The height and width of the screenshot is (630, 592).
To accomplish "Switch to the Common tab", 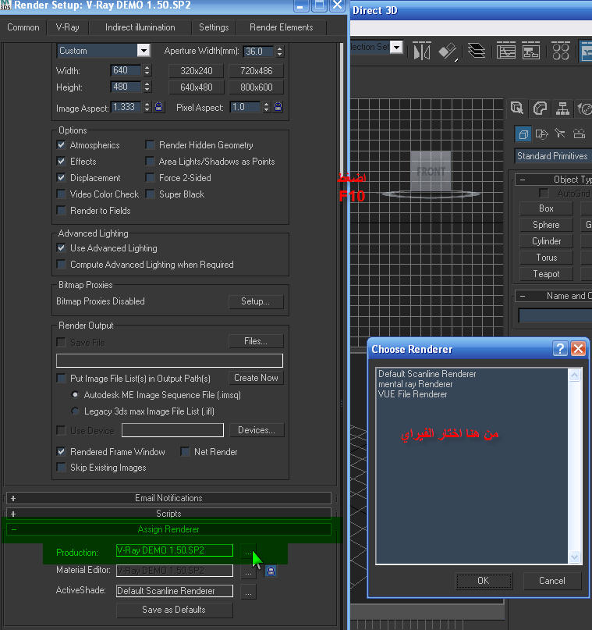I will click(x=23, y=27).
